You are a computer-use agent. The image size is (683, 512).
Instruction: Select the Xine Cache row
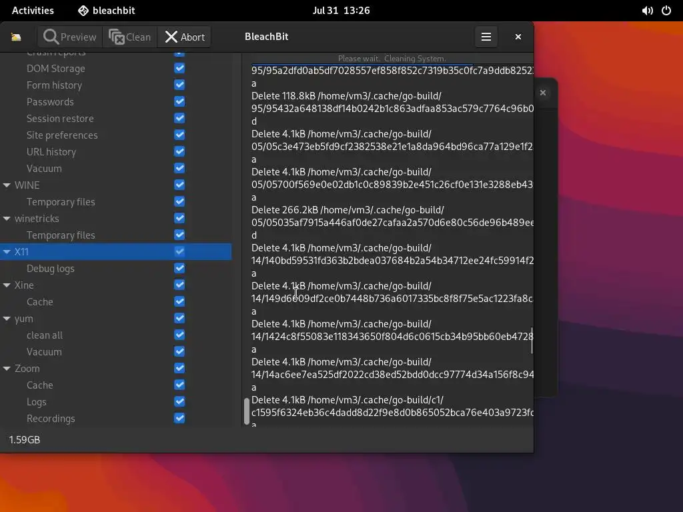click(116, 302)
